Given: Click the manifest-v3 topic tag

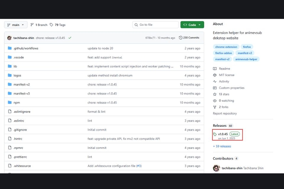Looking at the screenshot, I should coord(245,53).
